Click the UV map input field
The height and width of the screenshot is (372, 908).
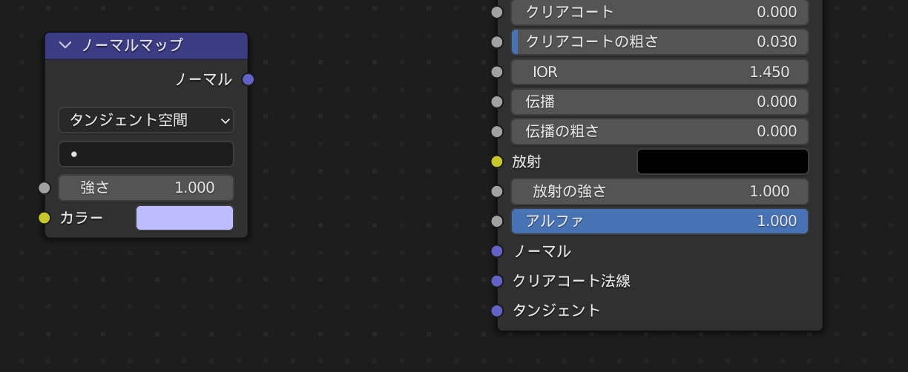point(146,154)
